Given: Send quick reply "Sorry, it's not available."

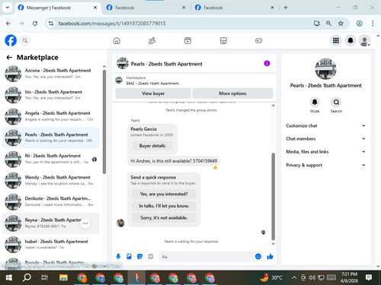Looking at the screenshot, I should click(x=164, y=218).
